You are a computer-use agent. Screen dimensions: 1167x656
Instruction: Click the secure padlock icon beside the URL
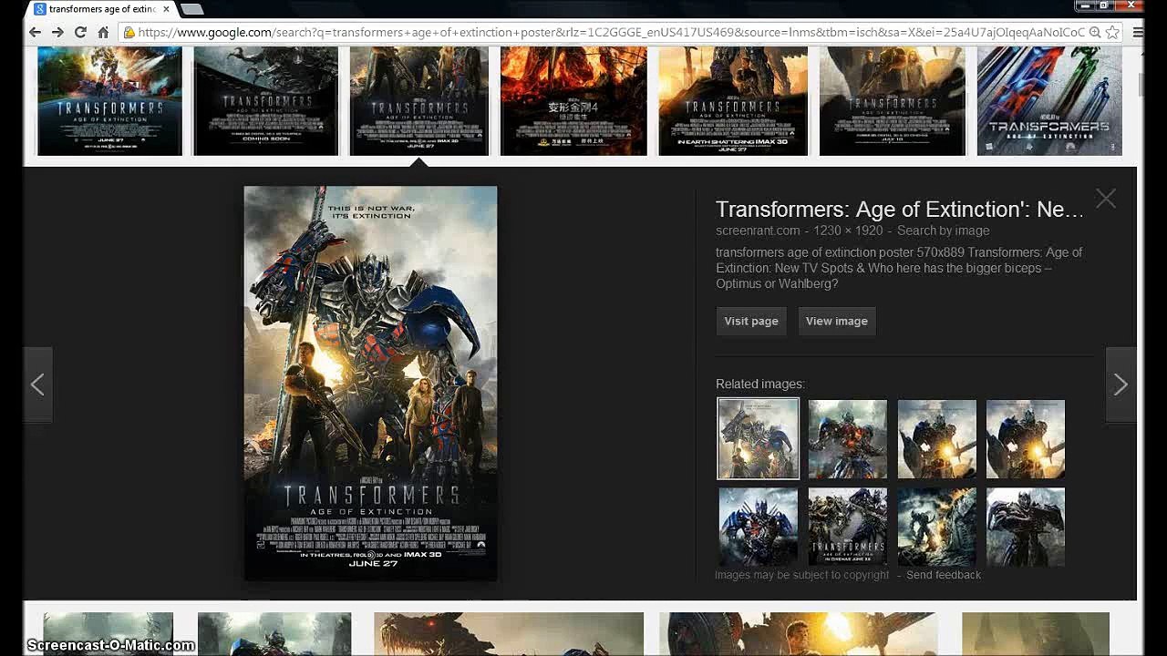tap(129, 33)
